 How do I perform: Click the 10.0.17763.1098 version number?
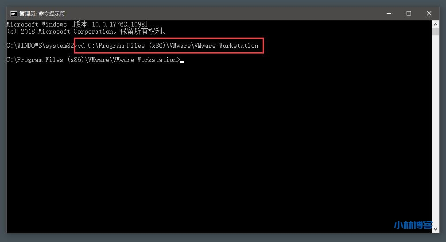[118, 24]
